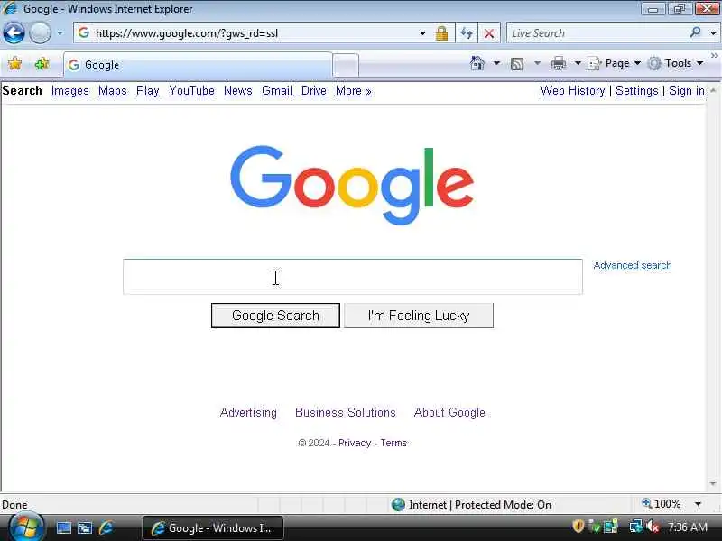Open the Drive link
This screenshot has width=722, height=541.
(313, 91)
